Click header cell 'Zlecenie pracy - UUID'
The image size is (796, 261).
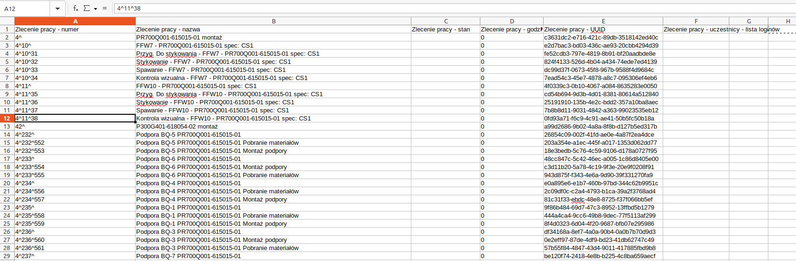(603, 30)
